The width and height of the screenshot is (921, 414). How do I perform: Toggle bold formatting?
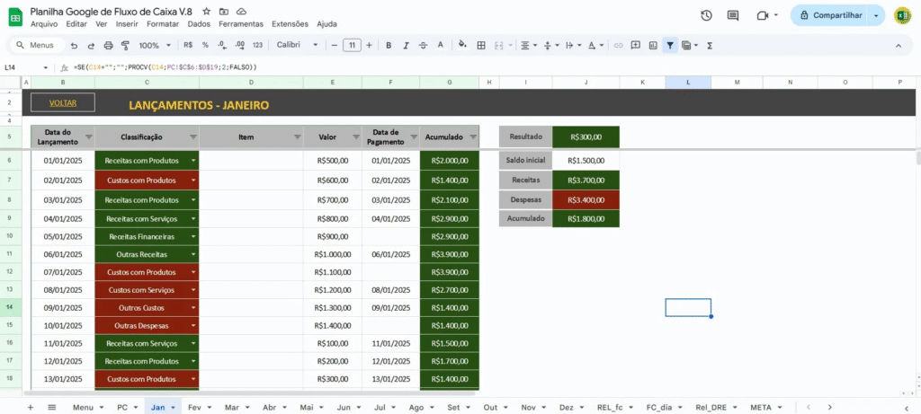pos(389,45)
